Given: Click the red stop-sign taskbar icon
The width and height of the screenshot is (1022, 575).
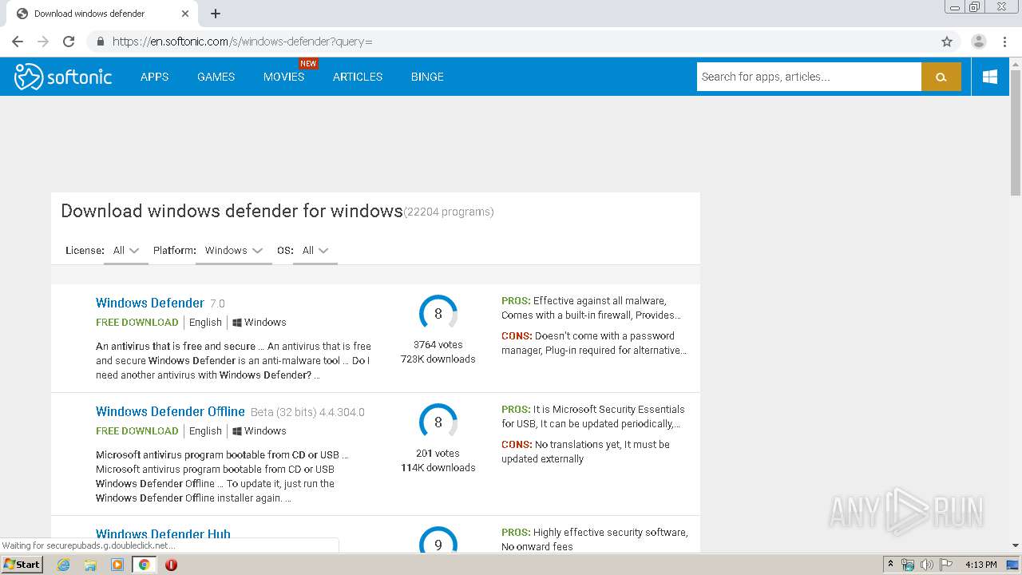Looking at the screenshot, I should tap(171, 565).
